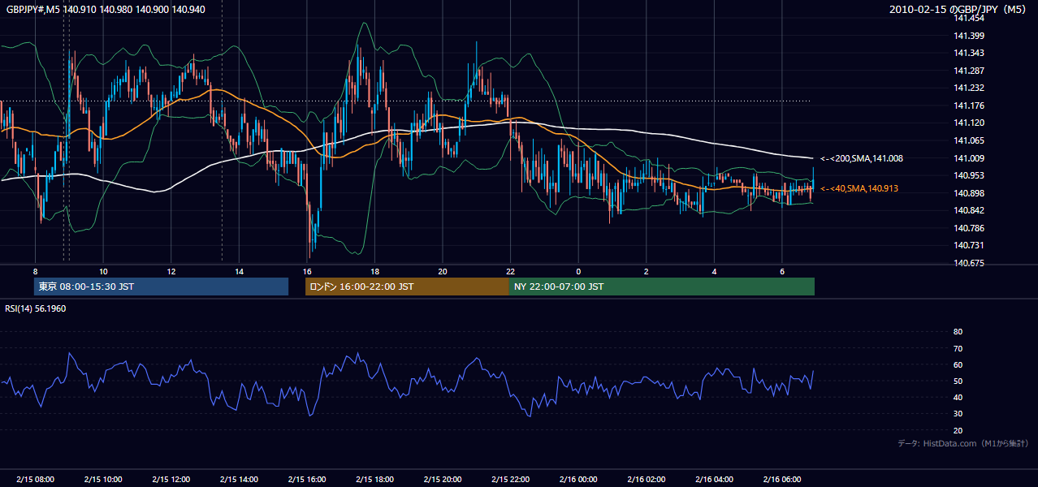
Task: Click the HistData.com data source credit
Action: pos(963,443)
